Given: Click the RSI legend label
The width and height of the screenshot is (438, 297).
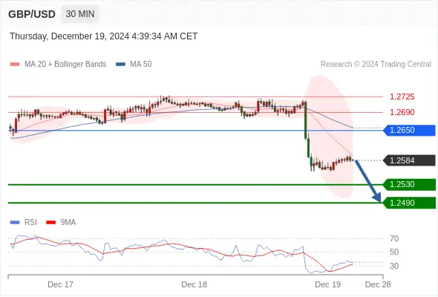Looking at the screenshot, I should [x=30, y=223].
